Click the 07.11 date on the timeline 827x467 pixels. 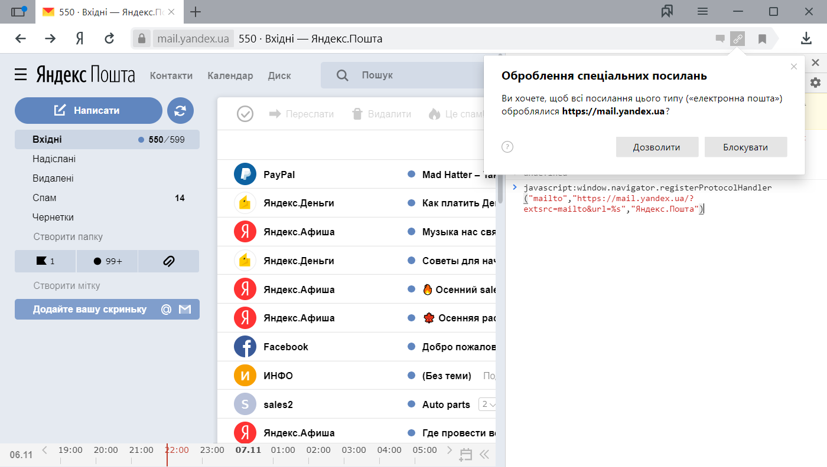pos(248,450)
